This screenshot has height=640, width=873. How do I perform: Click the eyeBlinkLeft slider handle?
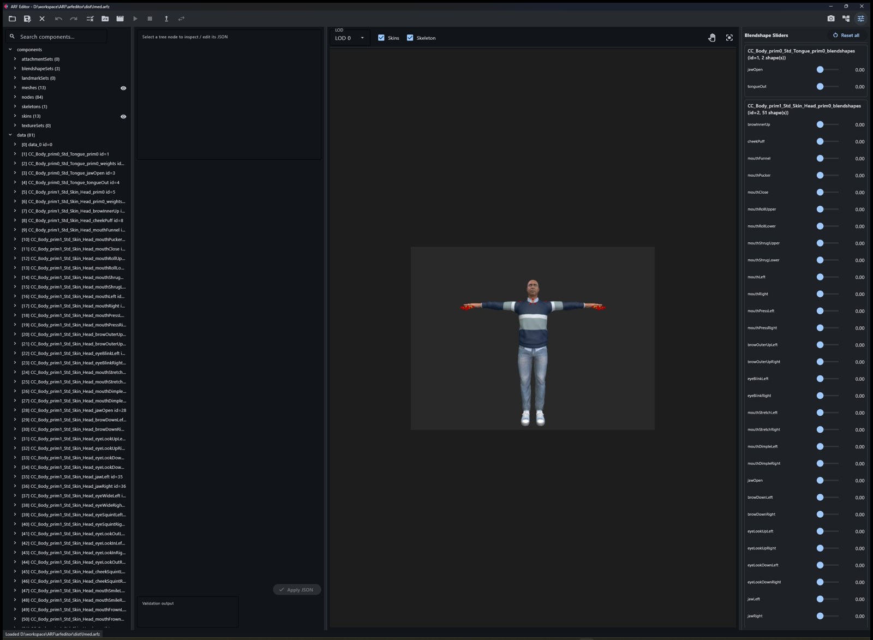click(820, 379)
